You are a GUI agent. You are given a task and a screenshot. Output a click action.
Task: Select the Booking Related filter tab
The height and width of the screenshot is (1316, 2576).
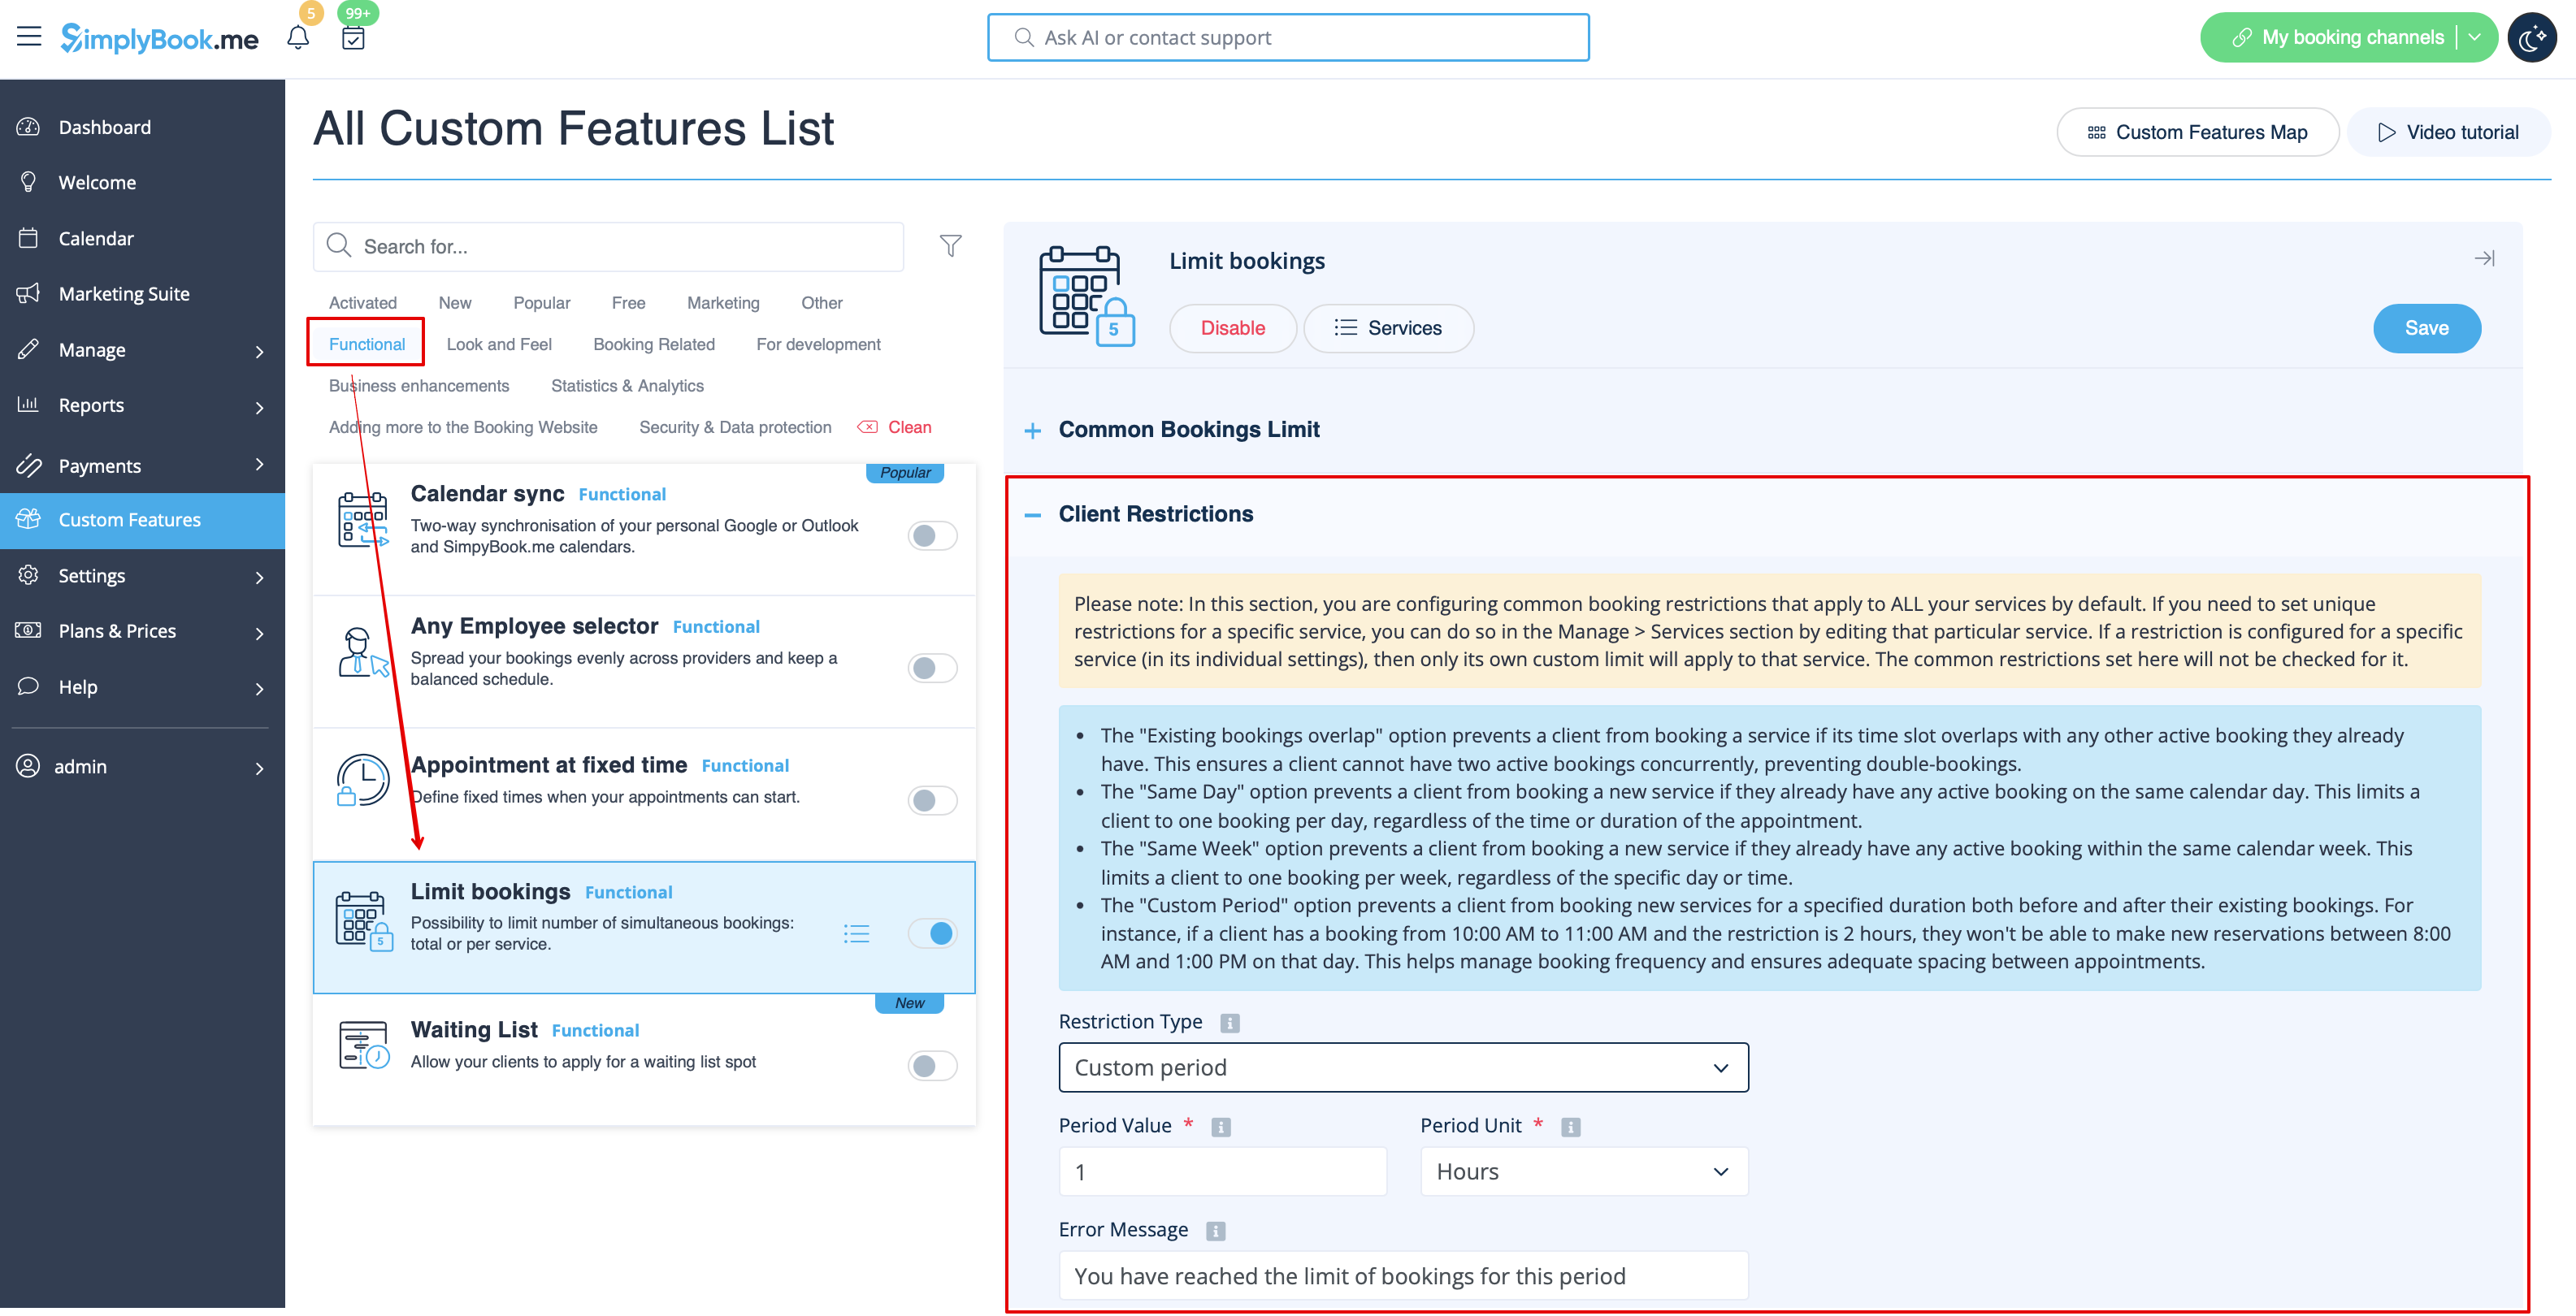click(x=653, y=344)
